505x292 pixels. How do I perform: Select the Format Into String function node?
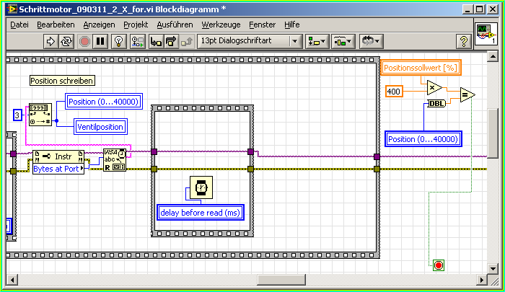(x=40, y=115)
